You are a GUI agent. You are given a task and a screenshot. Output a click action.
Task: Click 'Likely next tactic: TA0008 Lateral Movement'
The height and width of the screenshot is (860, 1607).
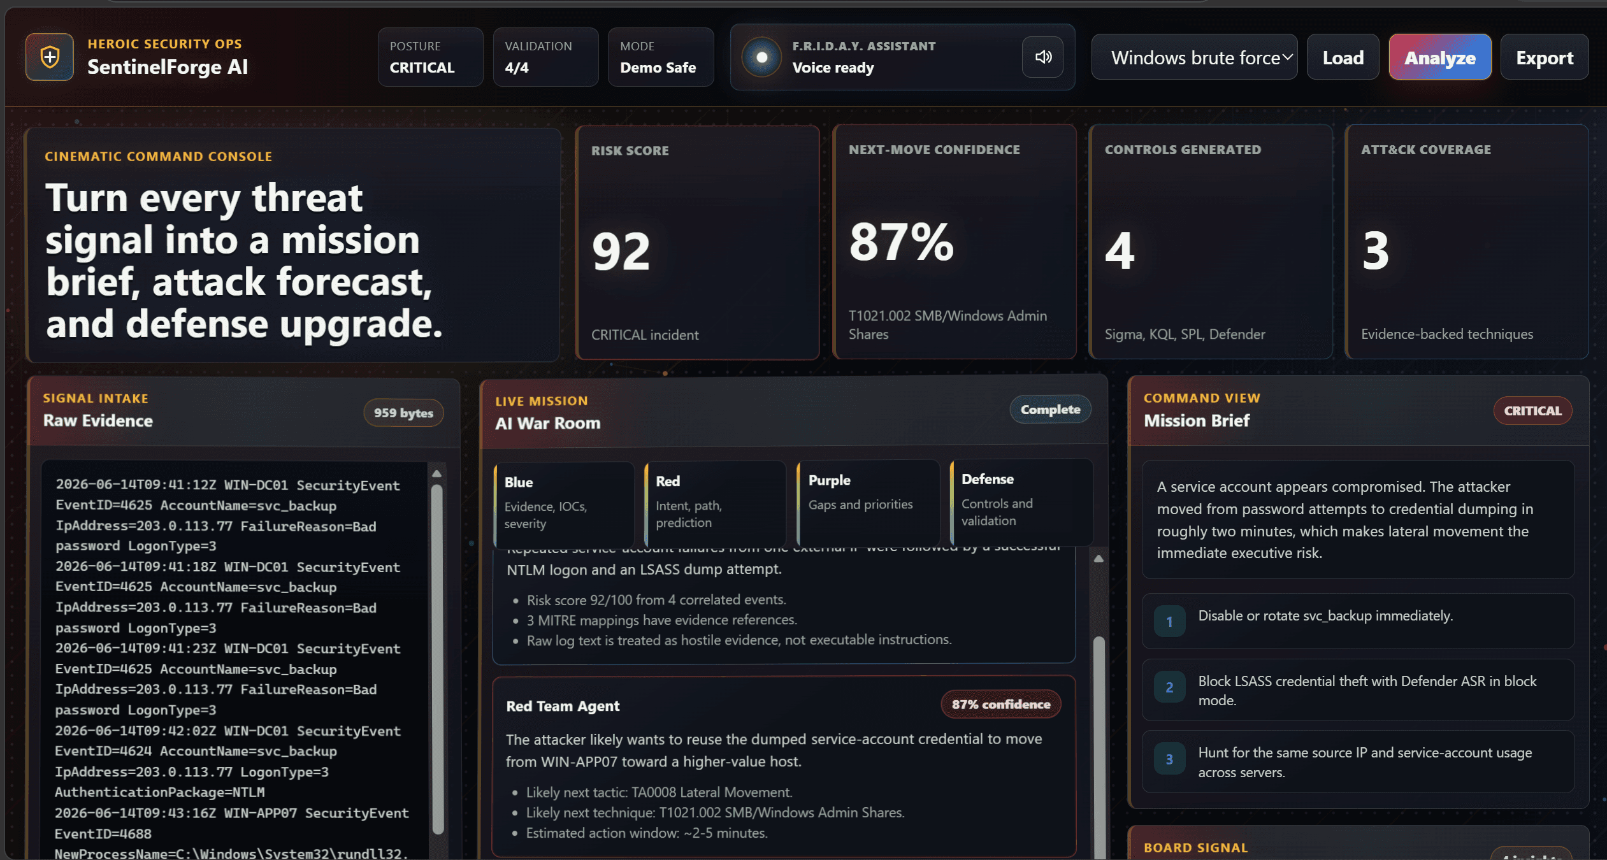coord(659,792)
